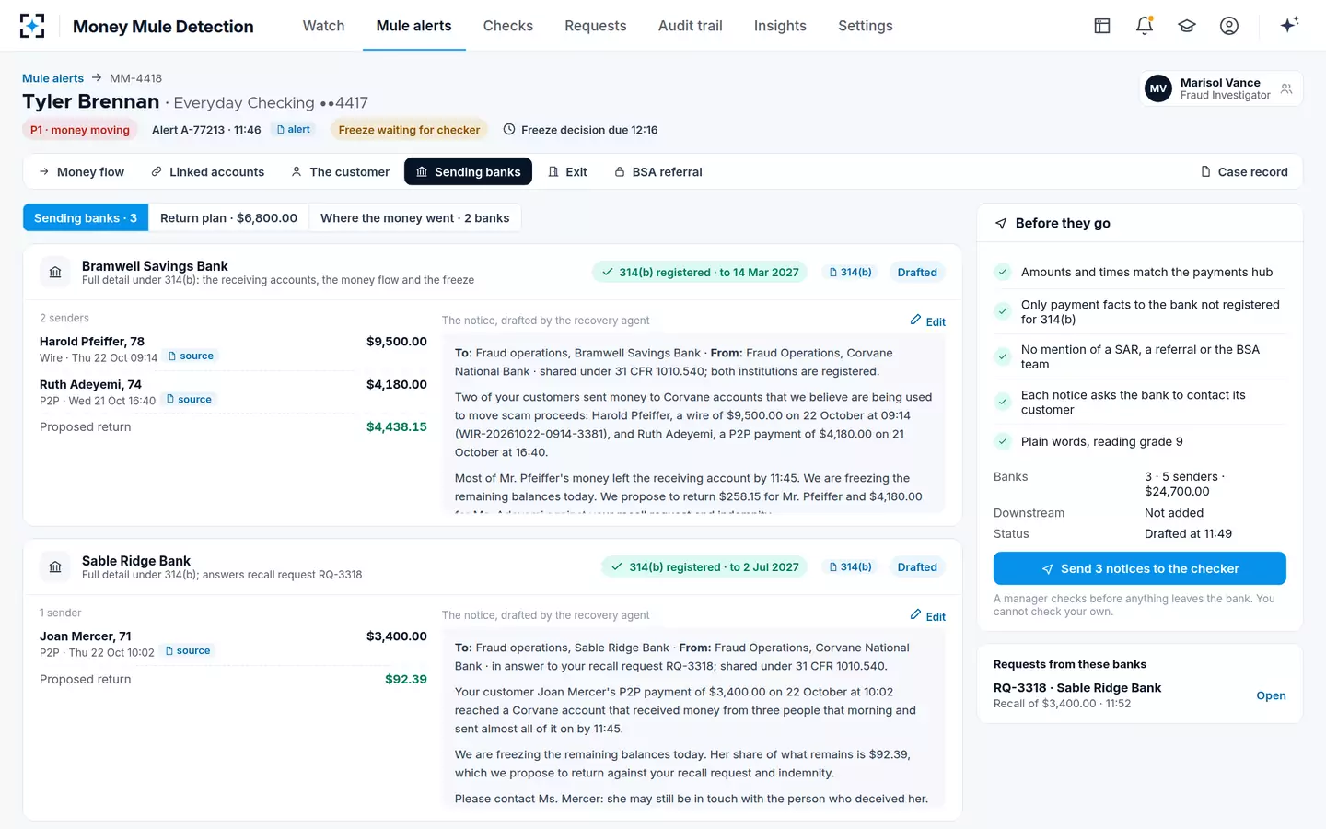
Task: Open the notifications bell
Action: click(x=1145, y=26)
